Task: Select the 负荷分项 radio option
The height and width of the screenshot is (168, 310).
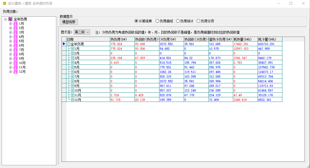Action: coord(198,21)
